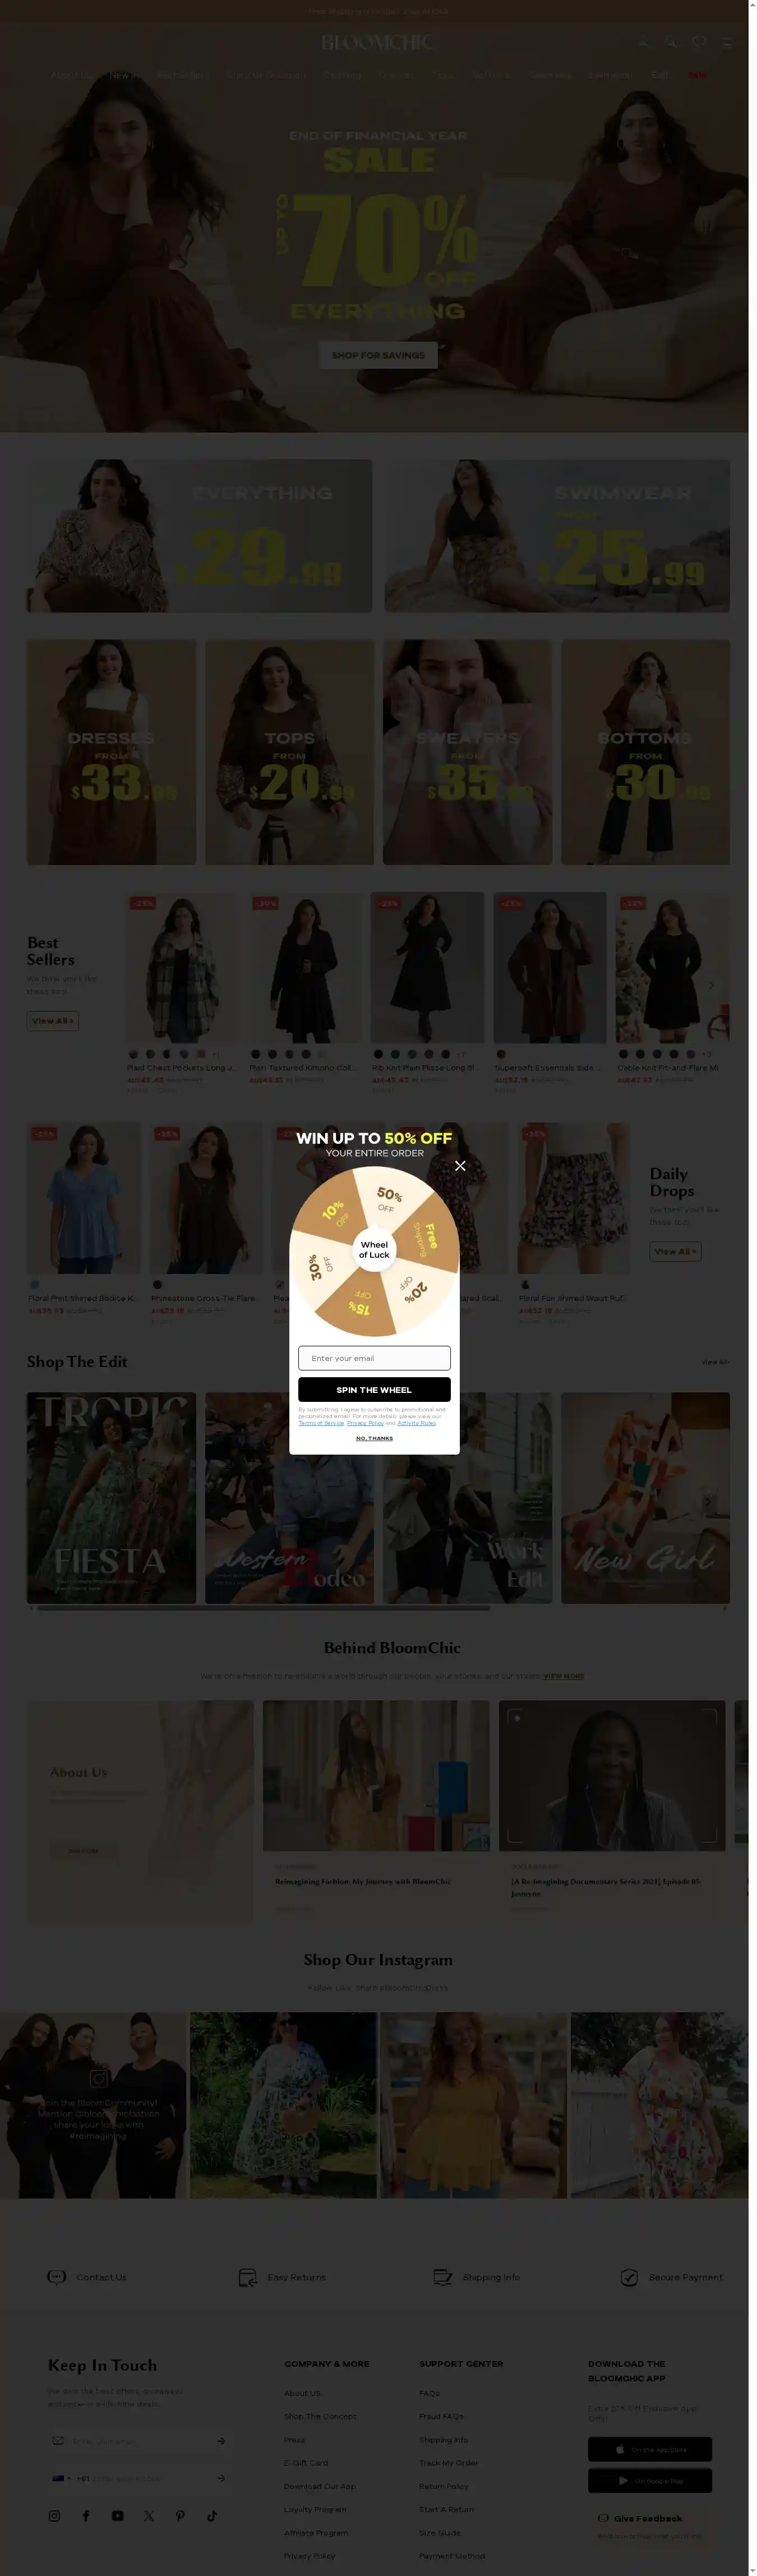Image resolution: width=757 pixels, height=2576 pixels.
Task: Dismiss popup with NO, THANKS link
Action: 374,1438
